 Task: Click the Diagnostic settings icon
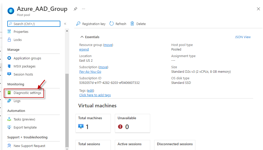[9, 93]
